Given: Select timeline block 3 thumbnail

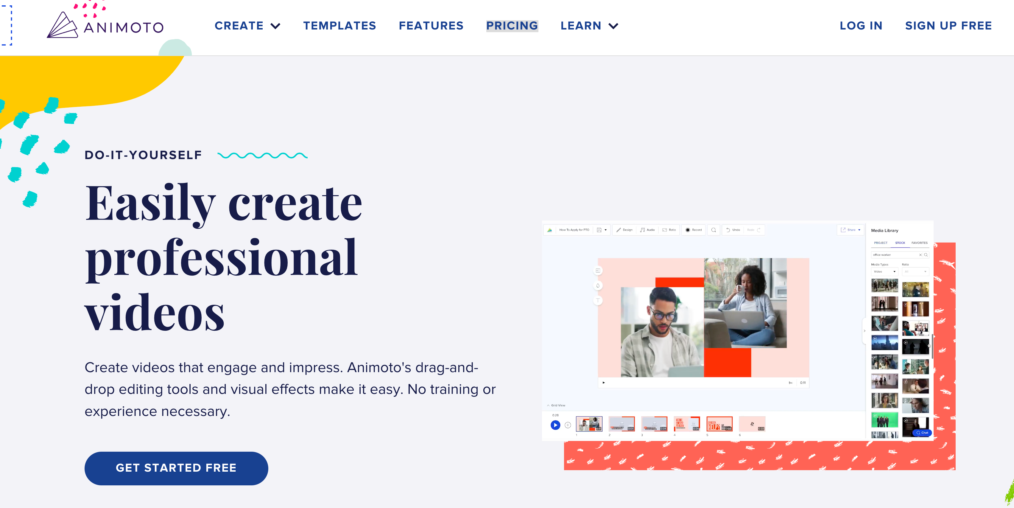Looking at the screenshot, I should tap(654, 424).
